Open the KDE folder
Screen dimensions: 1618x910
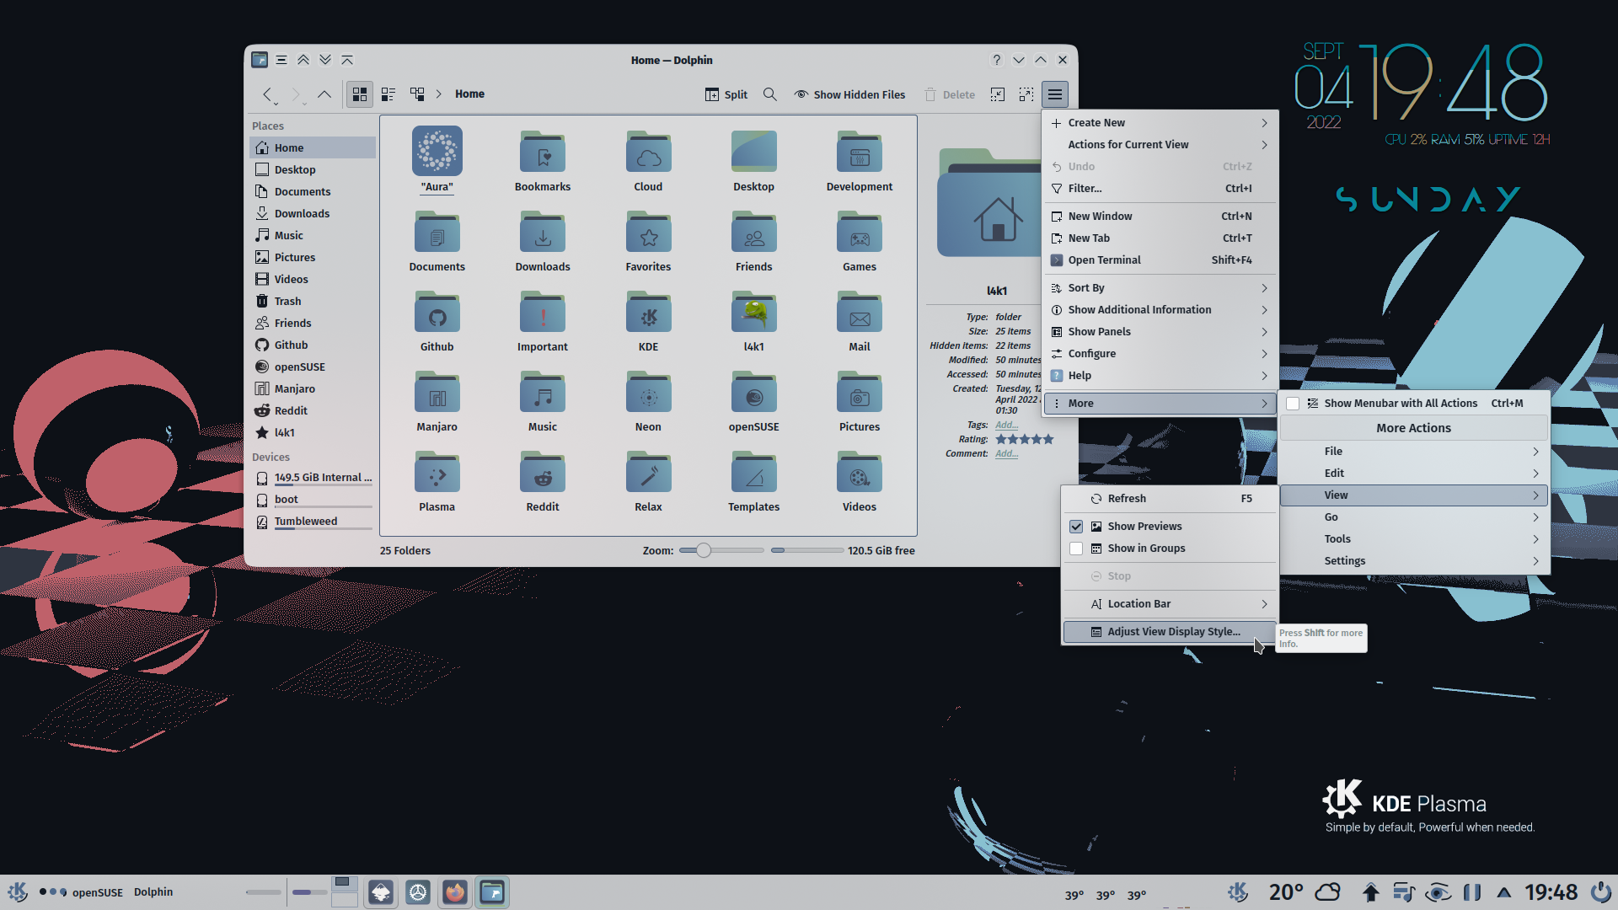click(648, 320)
